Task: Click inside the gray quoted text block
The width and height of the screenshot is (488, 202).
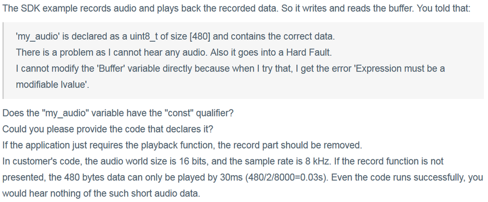Action: (244, 60)
